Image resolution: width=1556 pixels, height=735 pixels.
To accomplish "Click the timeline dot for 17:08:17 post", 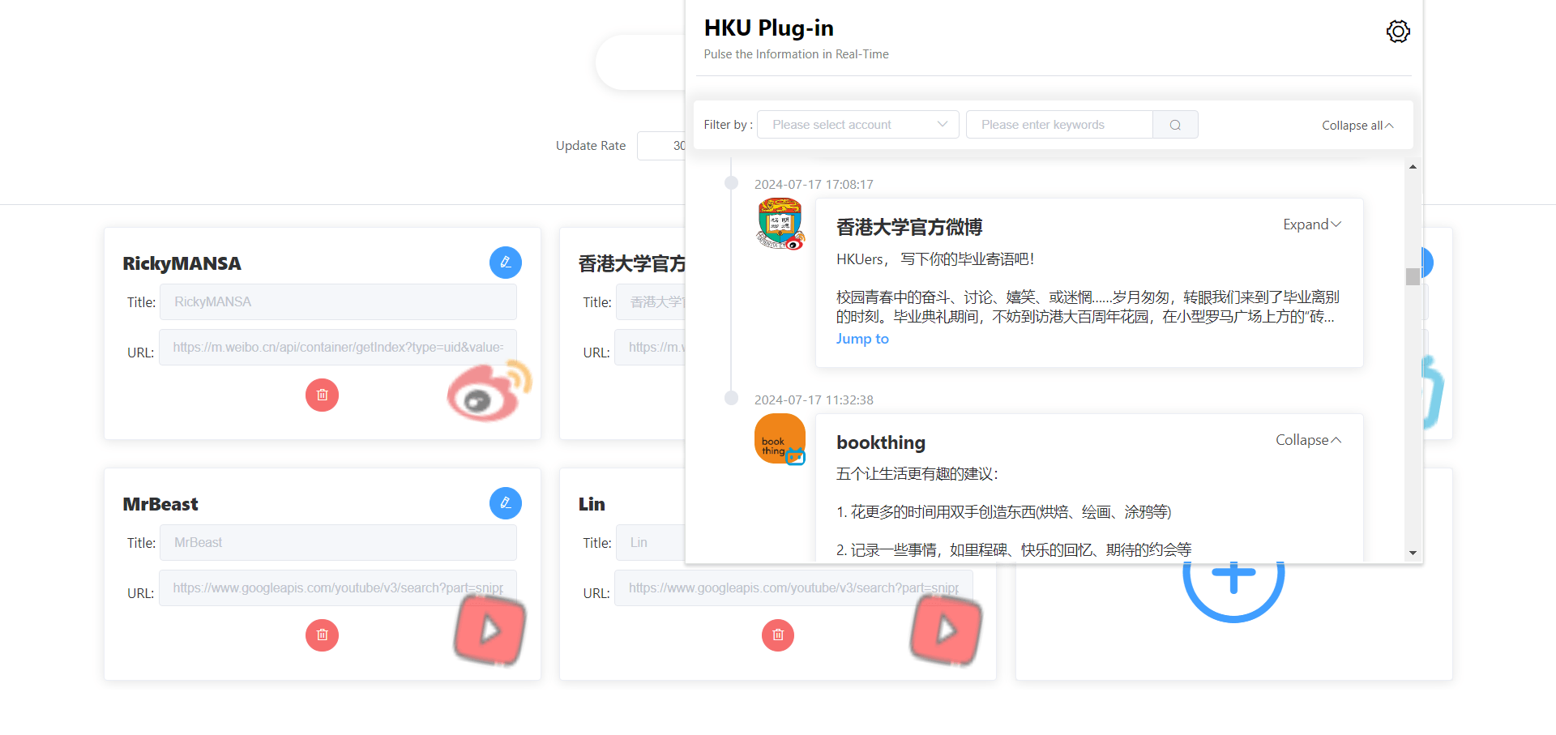I will coord(731,183).
